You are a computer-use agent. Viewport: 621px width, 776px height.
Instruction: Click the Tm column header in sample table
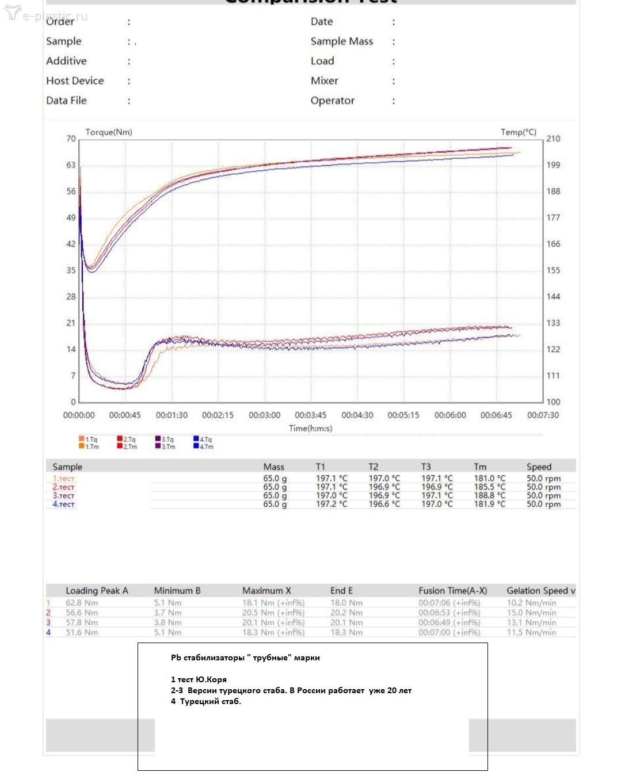[480, 467]
